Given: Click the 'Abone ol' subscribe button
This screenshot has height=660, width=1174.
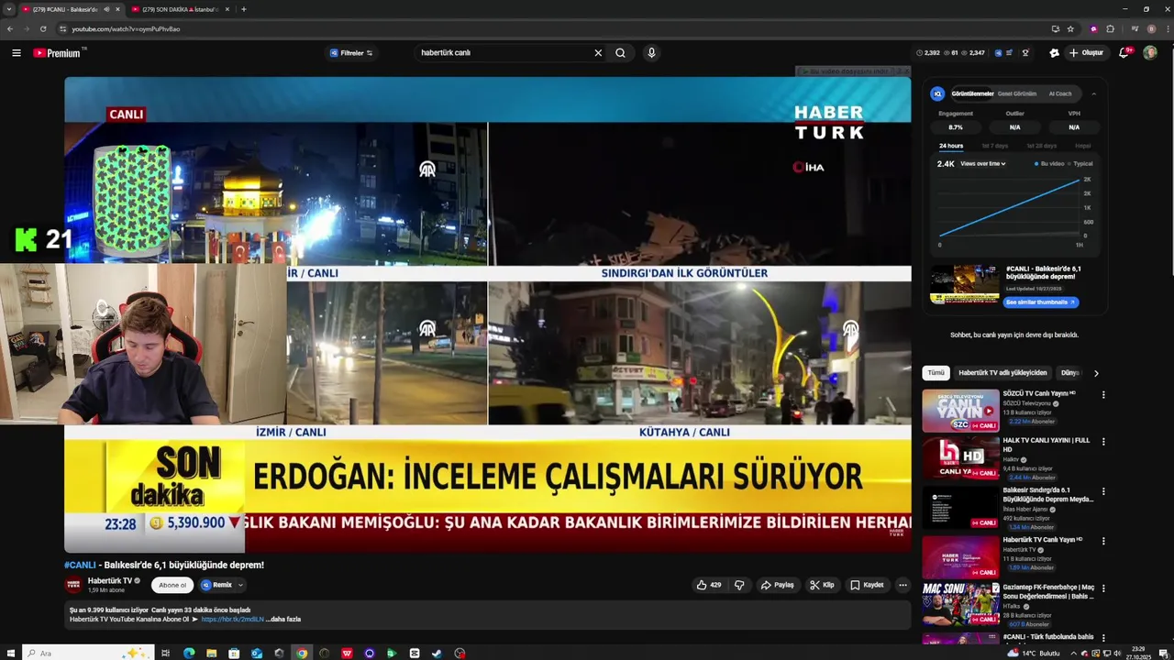Looking at the screenshot, I should (172, 585).
